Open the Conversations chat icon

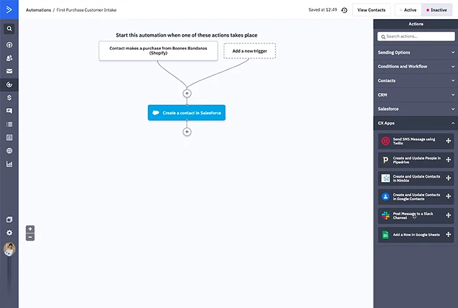coord(9,111)
